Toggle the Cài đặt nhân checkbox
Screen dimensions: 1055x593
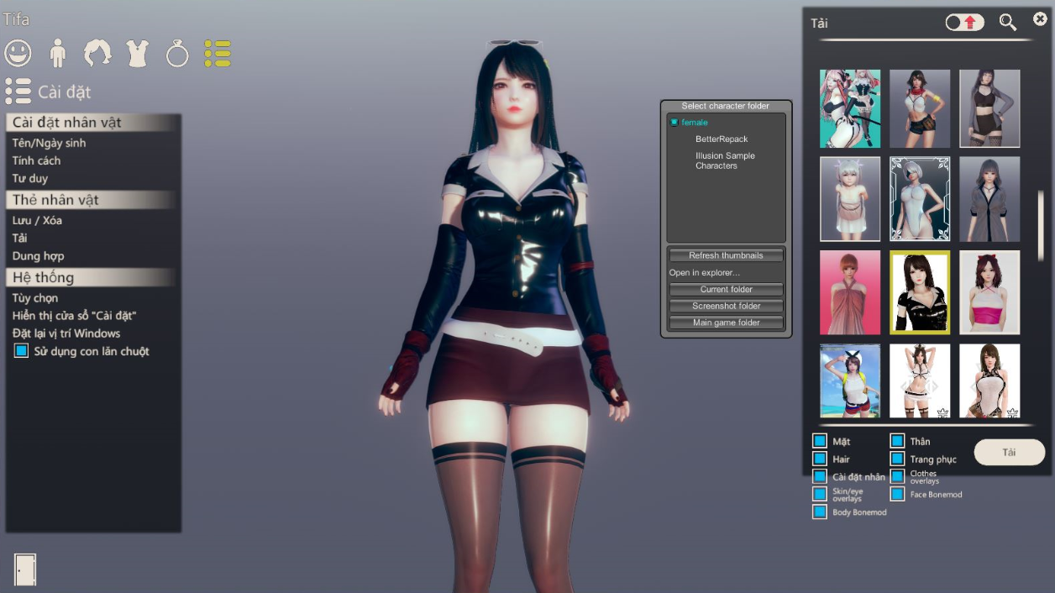click(820, 476)
